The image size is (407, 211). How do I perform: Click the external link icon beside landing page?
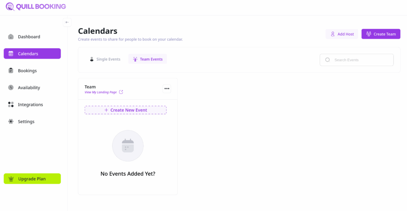coord(121,92)
